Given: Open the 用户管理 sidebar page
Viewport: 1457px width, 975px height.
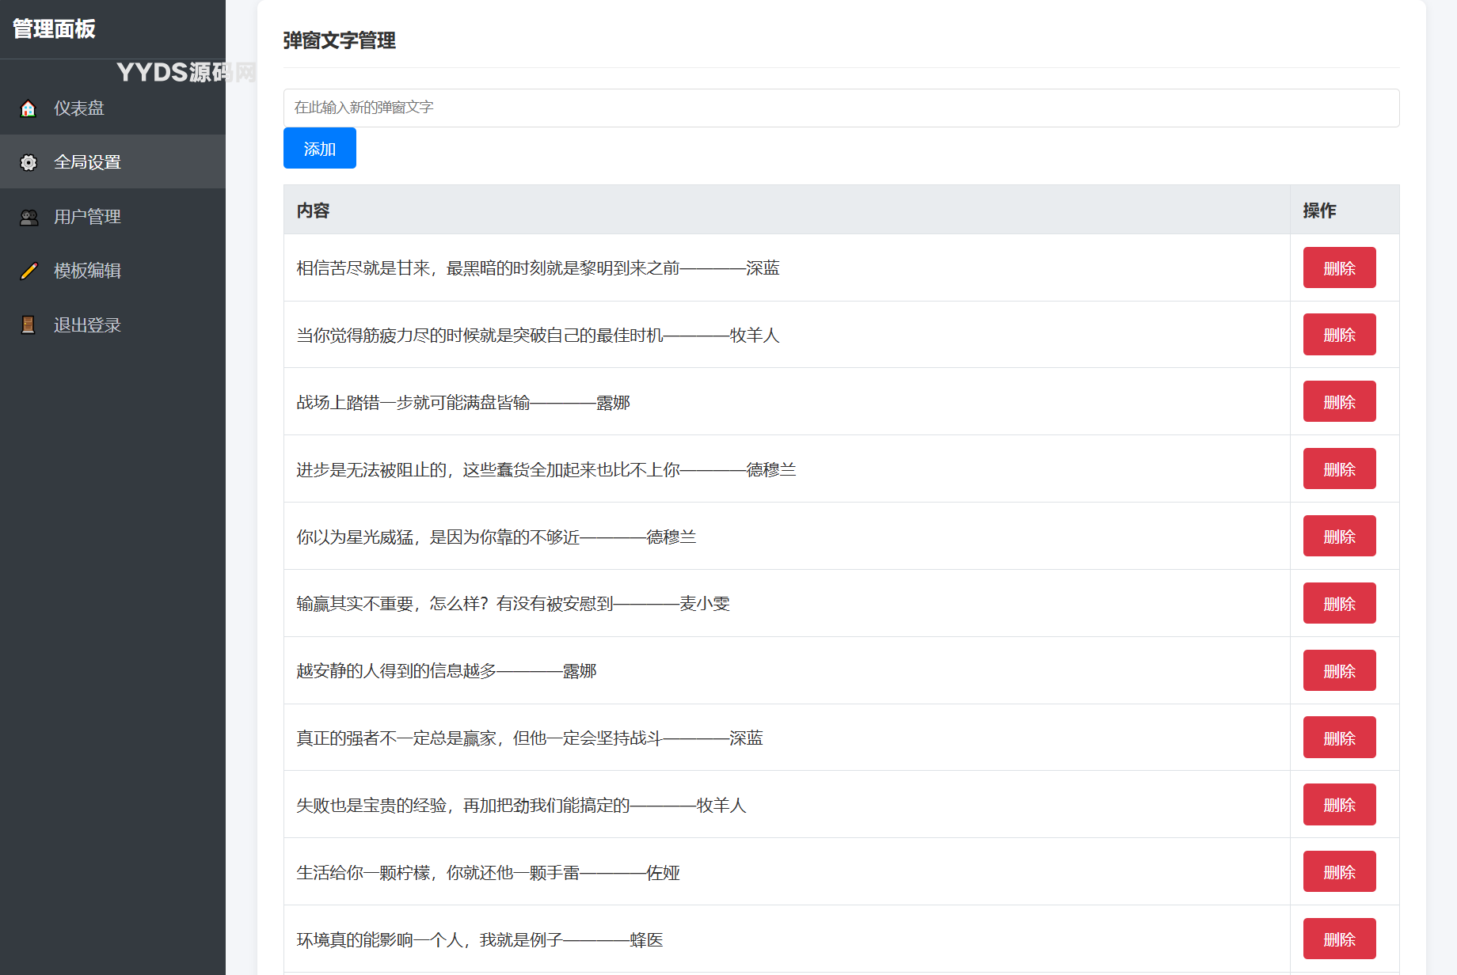Looking at the screenshot, I should pos(87,217).
